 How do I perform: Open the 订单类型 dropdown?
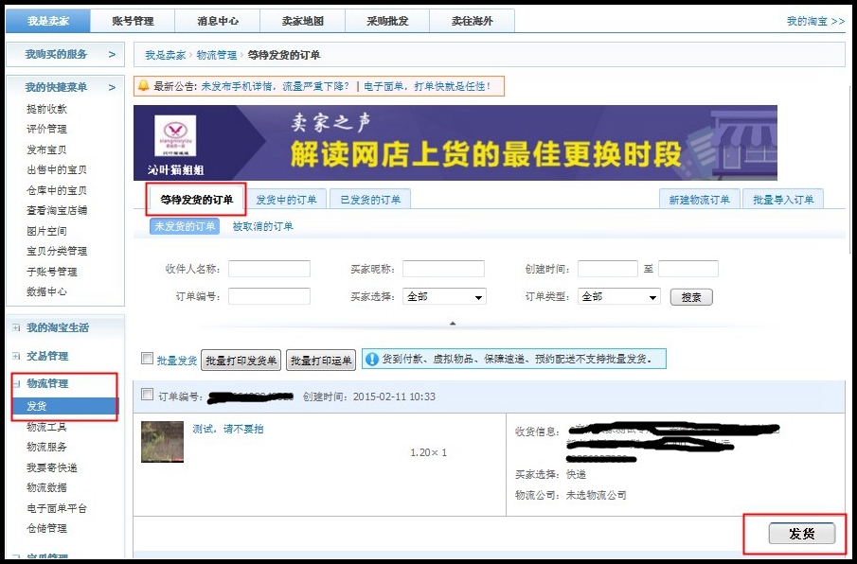point(619,296)
